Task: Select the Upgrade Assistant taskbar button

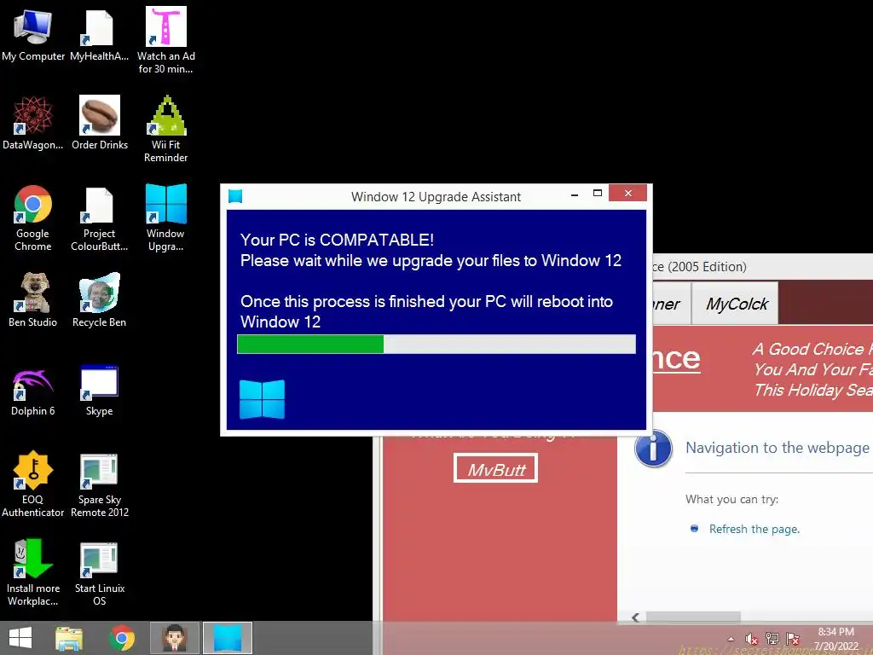Action: tap(227, 638)
